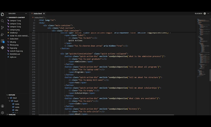211x127 pixels.
Task: Open Explorer more actions ellipsis
Action: (x=26, y=13)
